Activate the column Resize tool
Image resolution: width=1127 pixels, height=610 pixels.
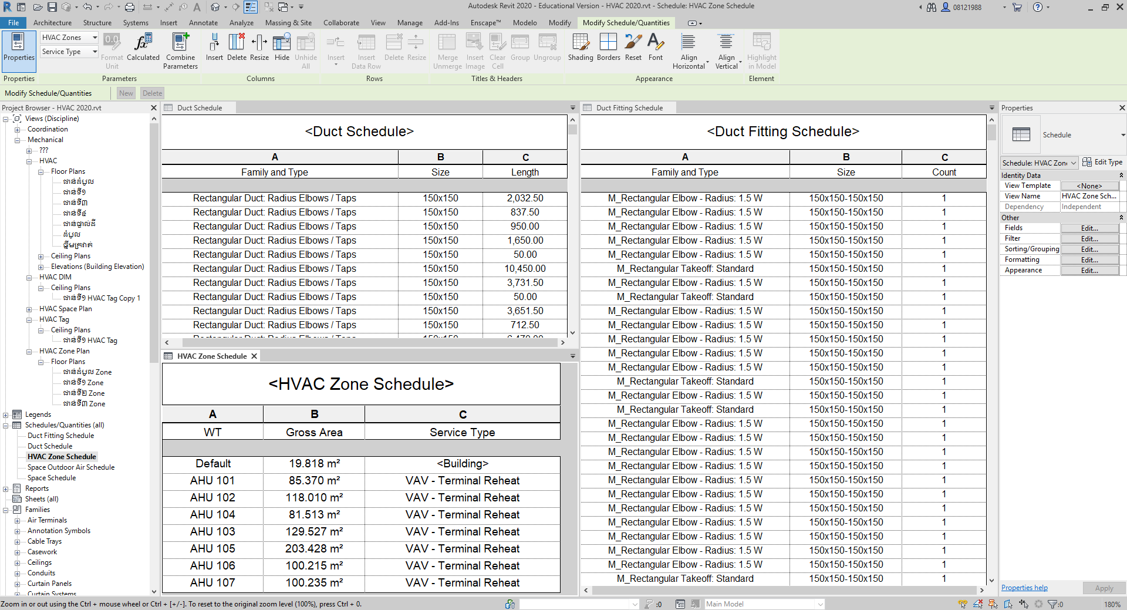(259, 47)
